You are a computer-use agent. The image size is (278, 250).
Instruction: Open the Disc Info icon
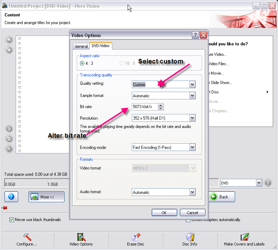click(190, 237)
